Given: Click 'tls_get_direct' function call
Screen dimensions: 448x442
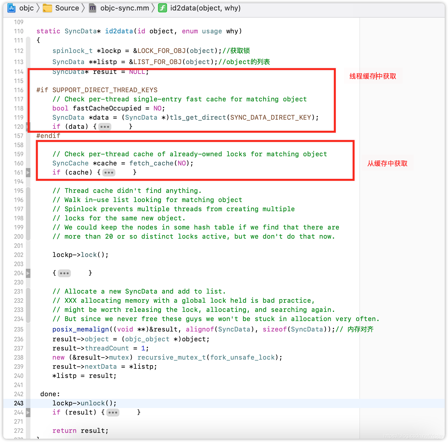Looking at the screenshot, I should 198,117.
